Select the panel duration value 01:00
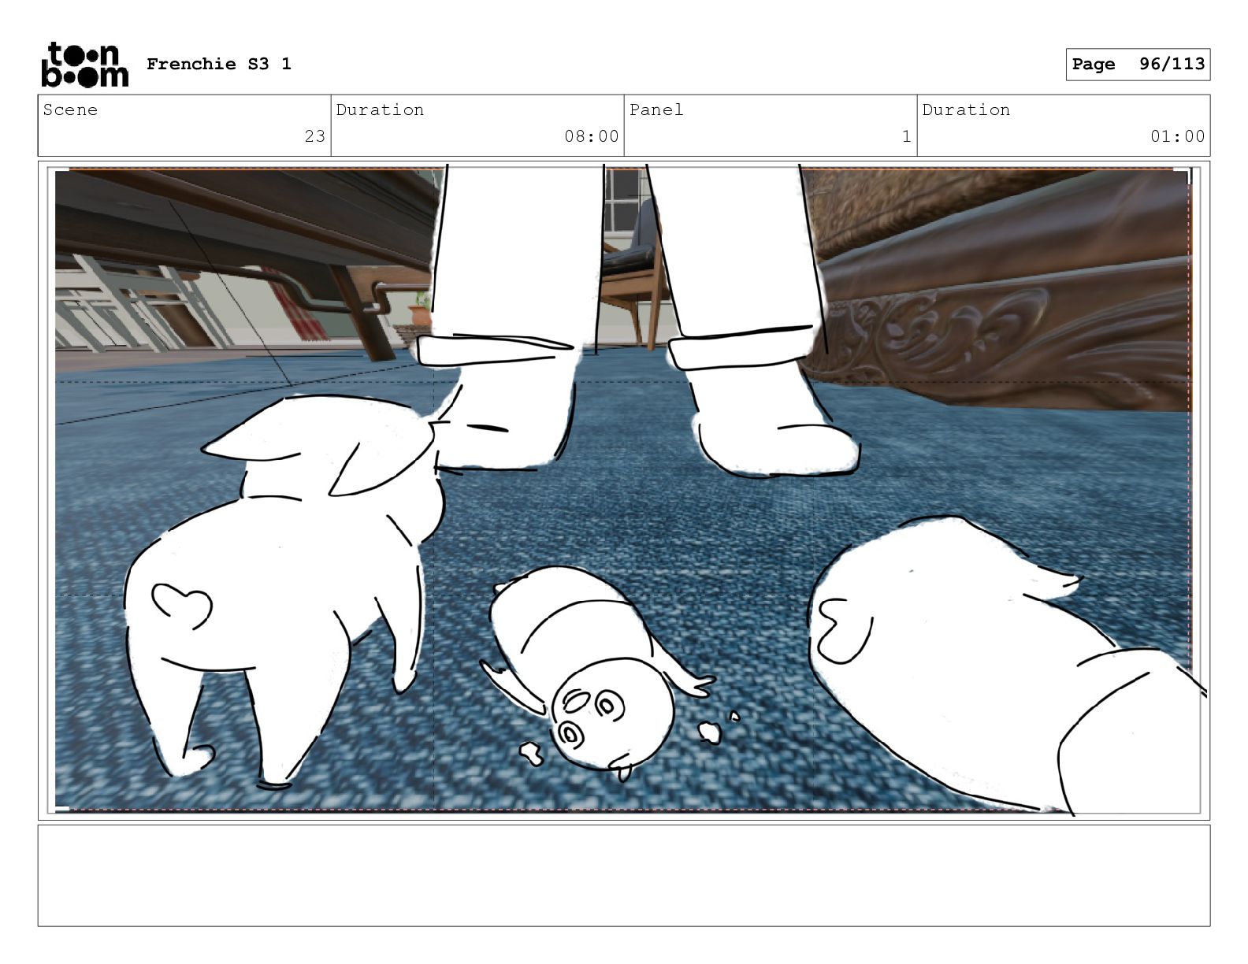This screenshot has width=1248, height=964. 1178,136
